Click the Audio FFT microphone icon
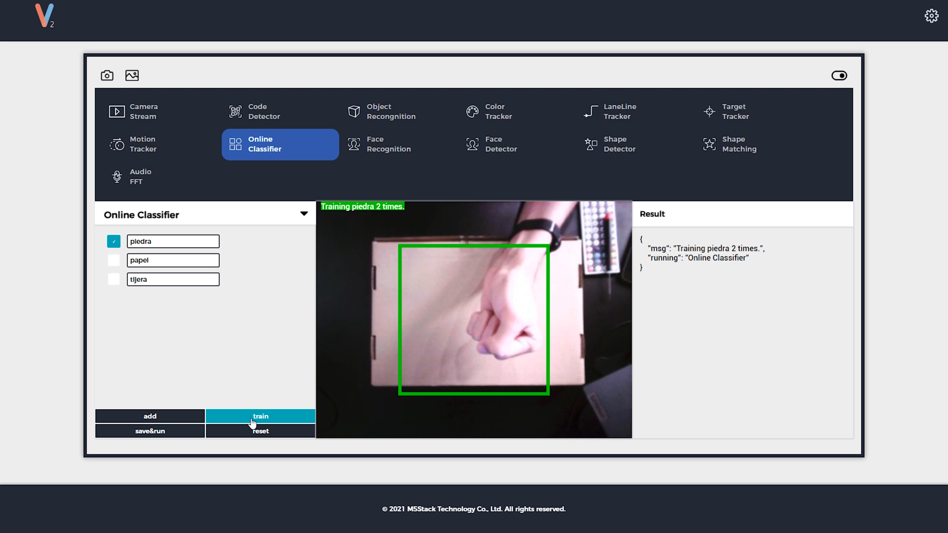The image size is (948, 533). click(x=117, y=177)
